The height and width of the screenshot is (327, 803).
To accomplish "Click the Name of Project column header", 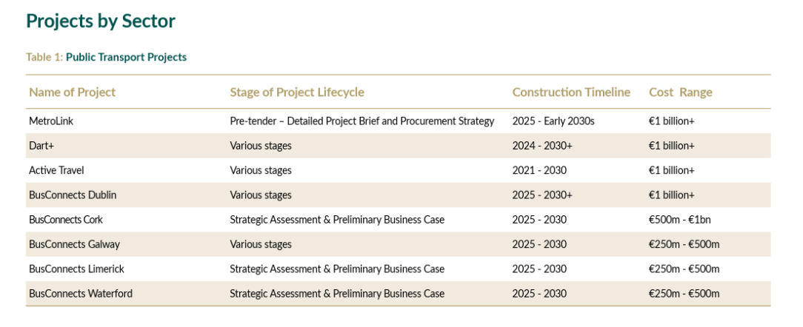I will click(x=72, y=92).
